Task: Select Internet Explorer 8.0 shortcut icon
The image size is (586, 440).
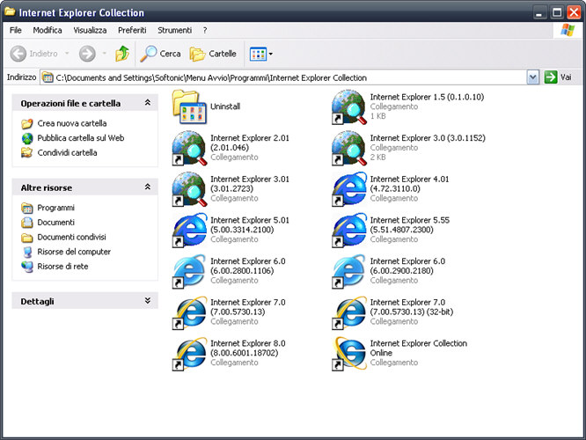Action: [x=189, y=354]
